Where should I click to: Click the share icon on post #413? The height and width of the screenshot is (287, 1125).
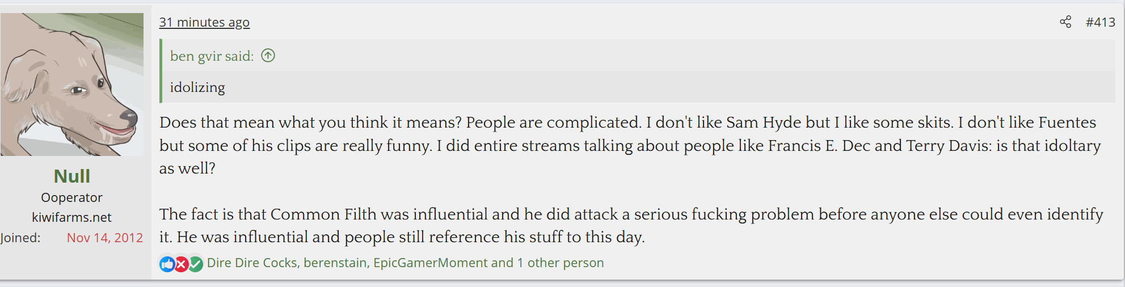click(1065, 22)
